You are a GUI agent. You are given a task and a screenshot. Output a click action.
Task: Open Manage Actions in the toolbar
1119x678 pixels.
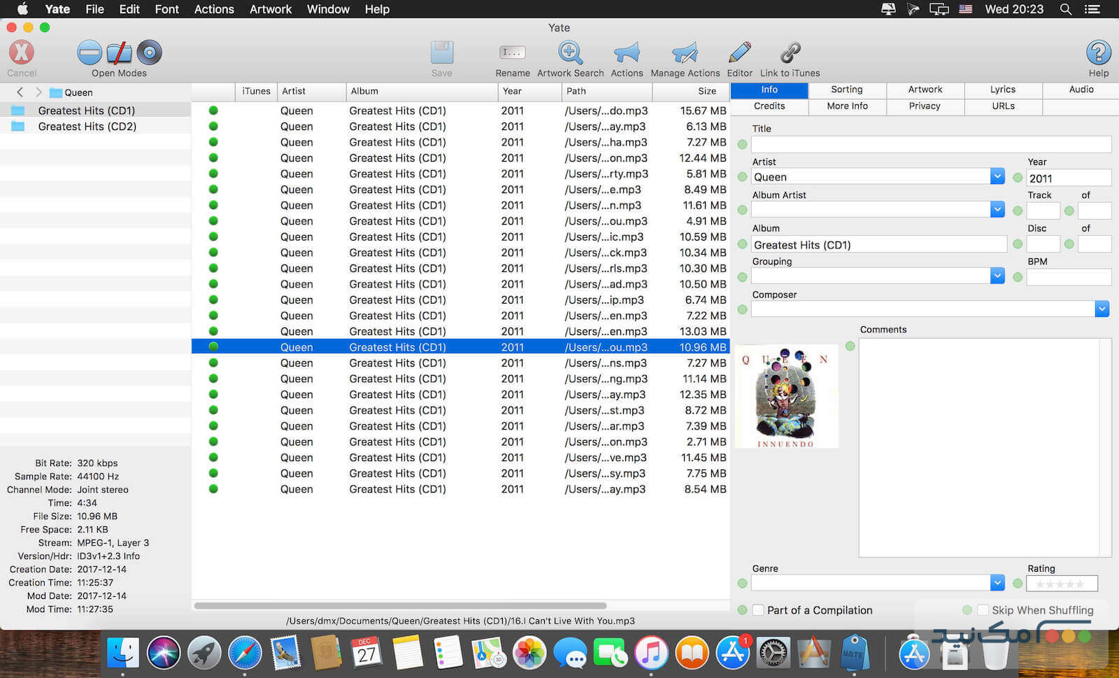tap(685, 53)
